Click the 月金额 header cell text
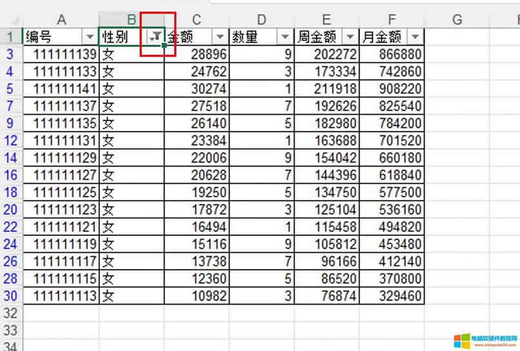This screenshot has height=351, width=520. [x=382, y=37]
